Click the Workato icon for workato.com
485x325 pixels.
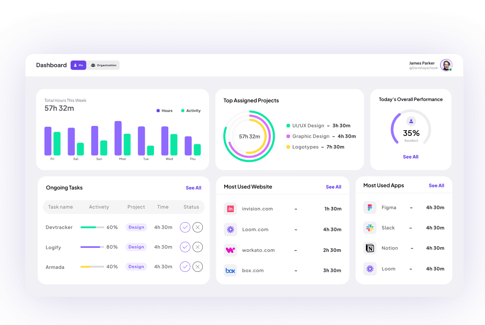click(230, 250)
